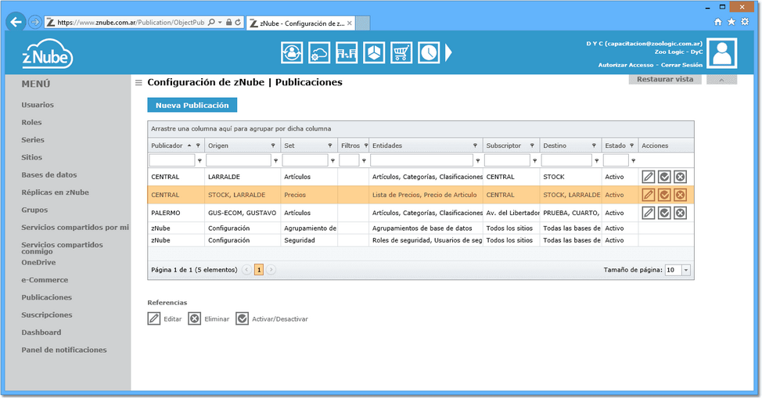The width and height of the screenshot is (762, 399).
Task: Refresh page via address bar reload icon
Action: (x=238, y=23)
